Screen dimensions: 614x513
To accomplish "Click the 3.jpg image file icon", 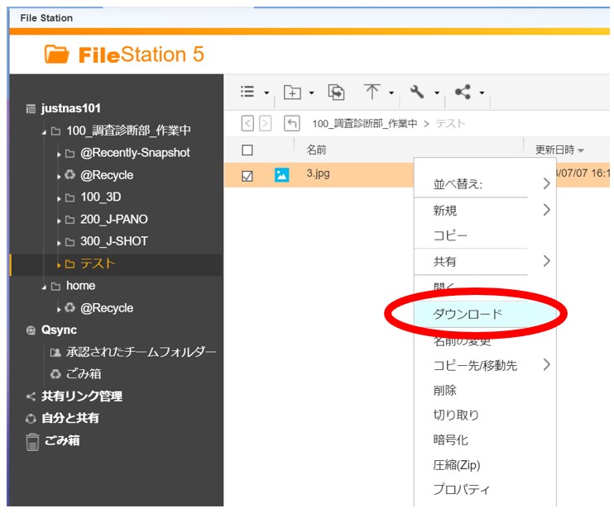I will (282, 175).
